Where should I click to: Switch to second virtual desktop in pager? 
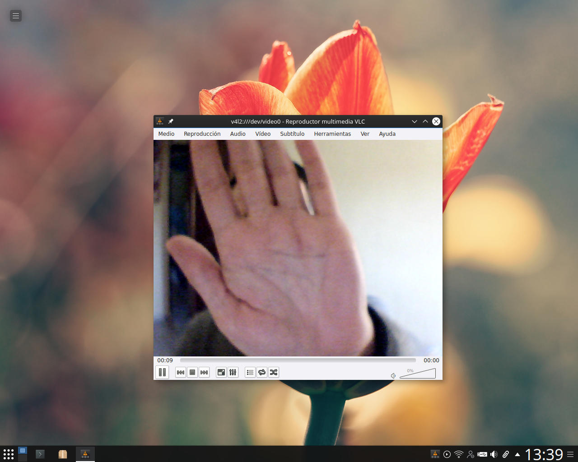pyautogui.click(x=23, y=458)
